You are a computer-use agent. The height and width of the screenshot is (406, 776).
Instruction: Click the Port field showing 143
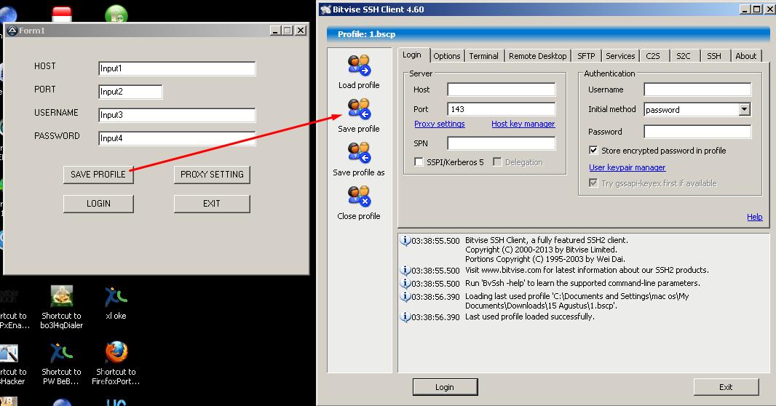pyautogui.click(x=502, y=109)
